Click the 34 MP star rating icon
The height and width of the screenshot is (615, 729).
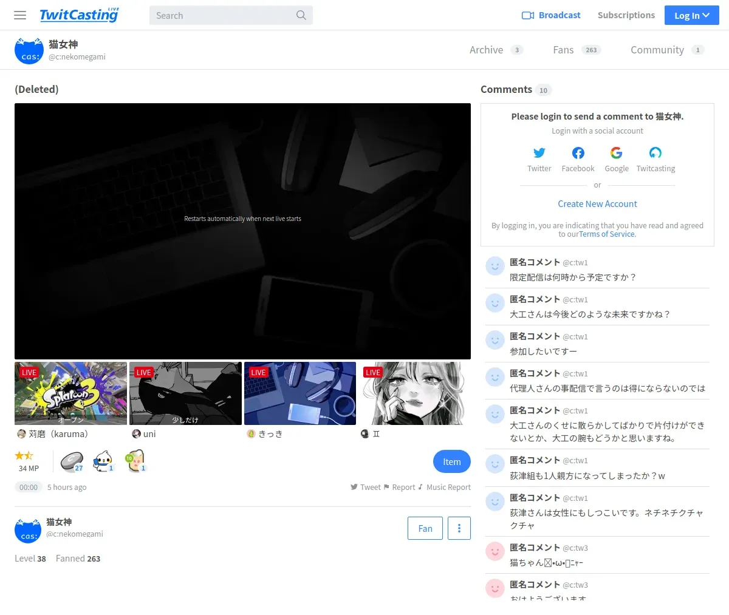coord(24,455)
